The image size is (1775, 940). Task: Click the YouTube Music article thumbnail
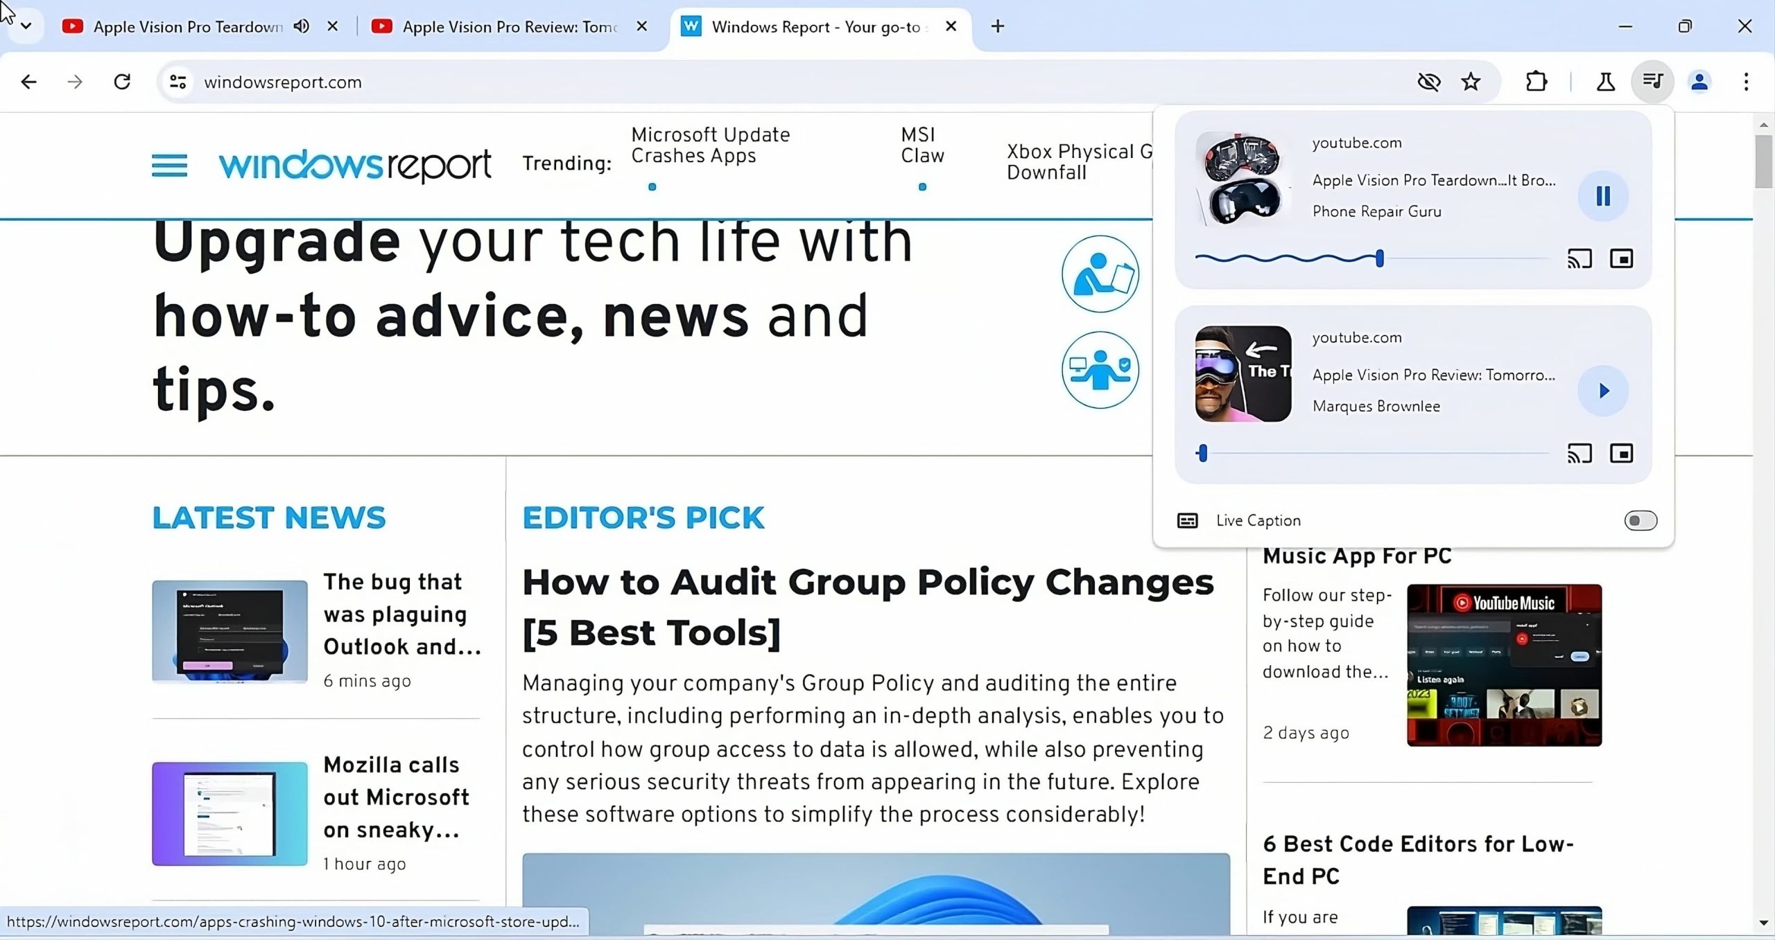pos(1504,665)
